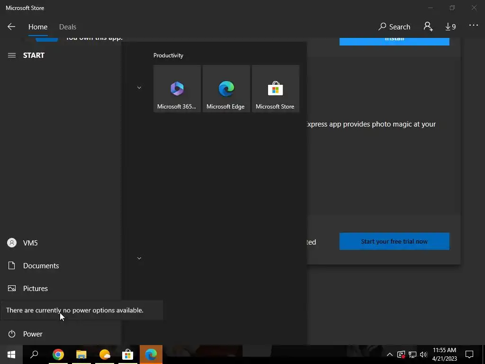
Task: Click the clock showing 11:55 AM
Action: pyautogui.click(x=444, y=355)
